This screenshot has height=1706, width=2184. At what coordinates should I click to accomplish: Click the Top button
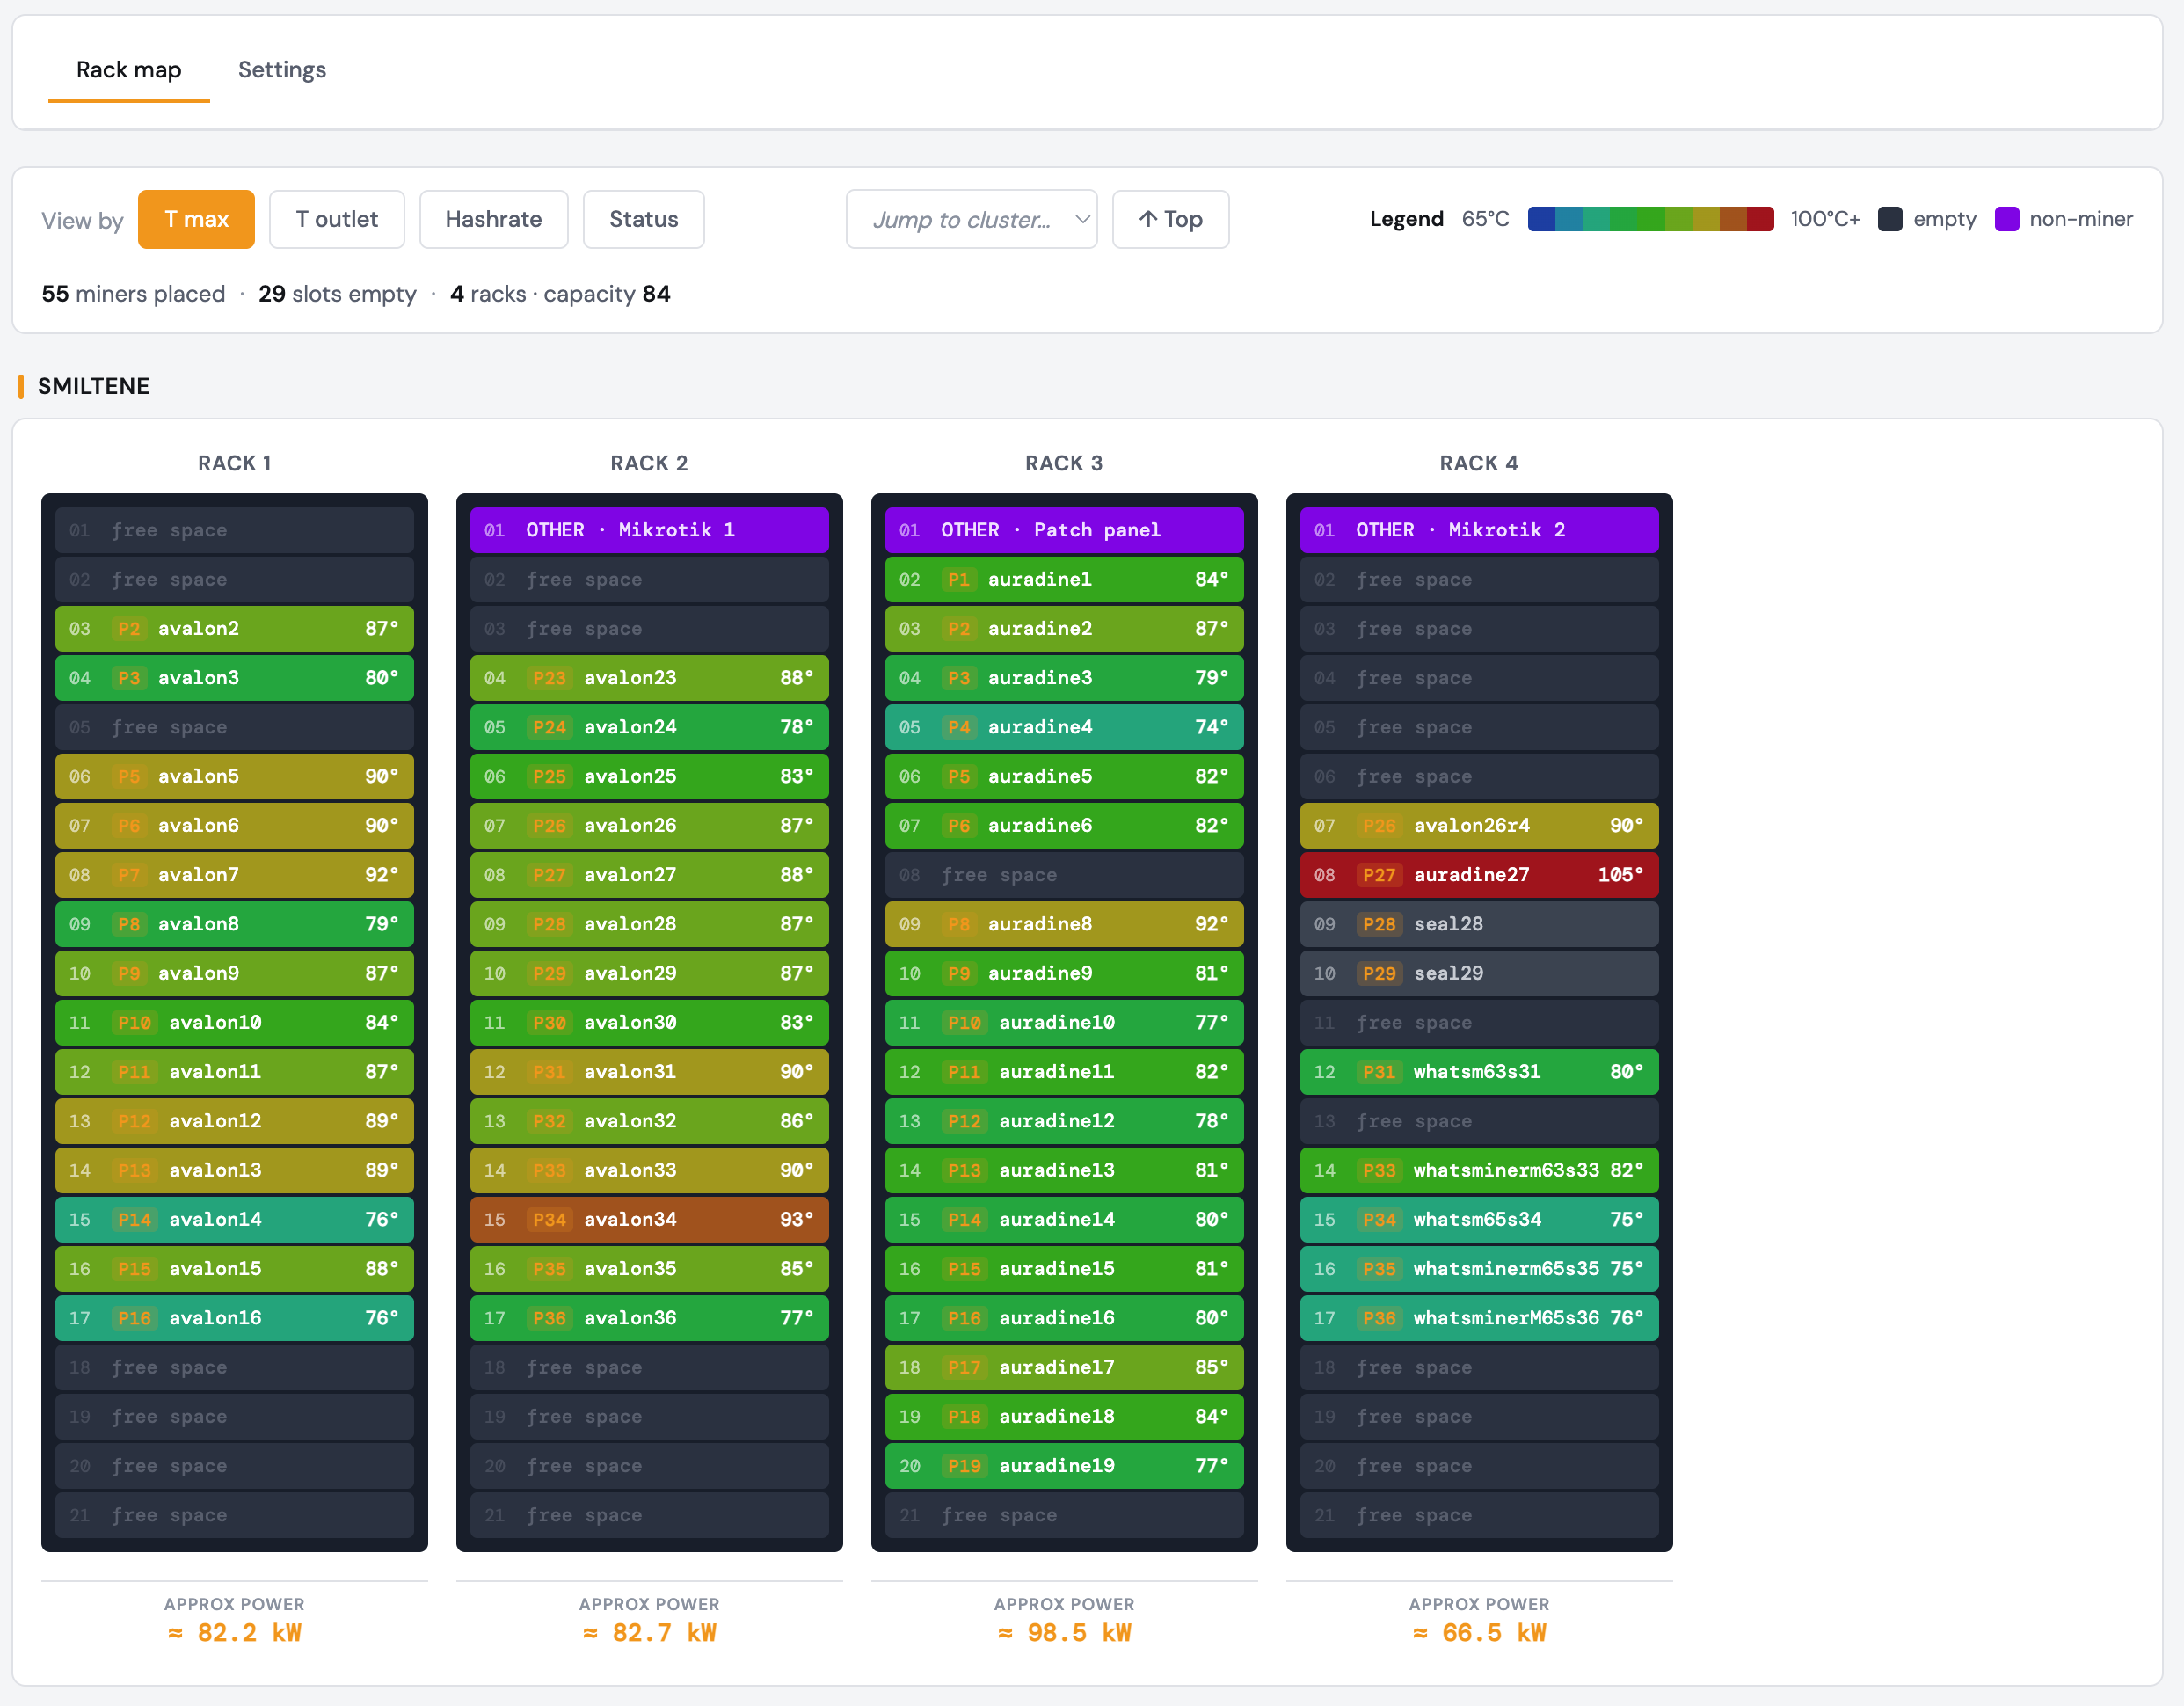coord(1171,219)
